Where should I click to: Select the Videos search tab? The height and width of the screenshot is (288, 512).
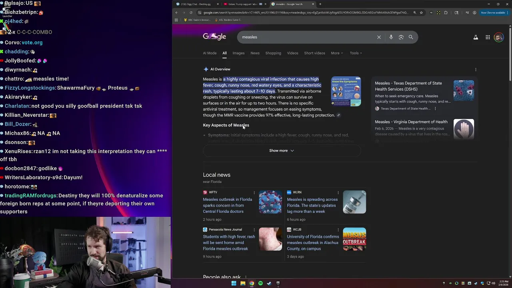pyautogui.click(x=292, y=53)
